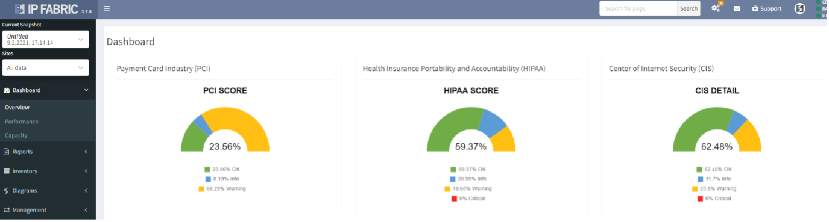
Task: Click the HIPAA card title text
Action: pyautogui.click(x=454, y=69)
